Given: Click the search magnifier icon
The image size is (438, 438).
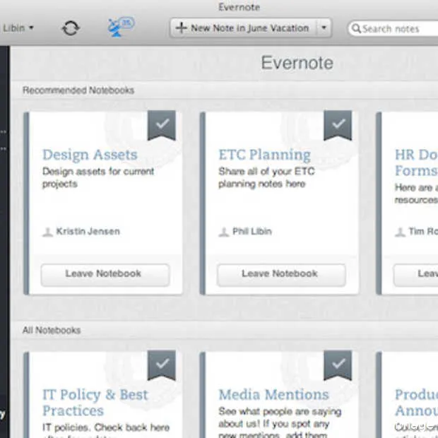Looking at the screenshot, I should pyautogui.click(x=356, y=28).
